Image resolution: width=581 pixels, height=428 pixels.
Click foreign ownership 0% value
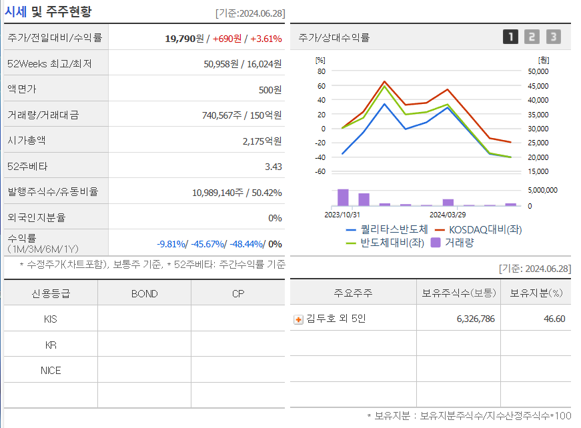coord(275,218)
